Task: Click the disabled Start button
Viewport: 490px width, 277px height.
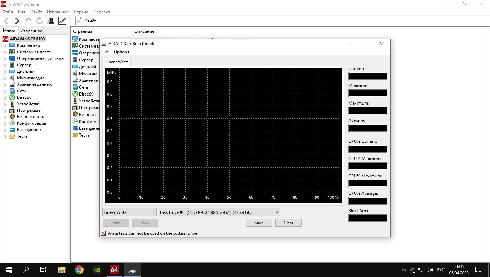Action: coord(116,223)
